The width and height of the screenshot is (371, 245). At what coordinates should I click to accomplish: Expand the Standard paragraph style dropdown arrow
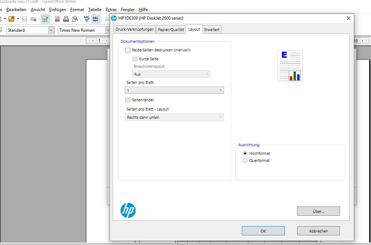51,30
